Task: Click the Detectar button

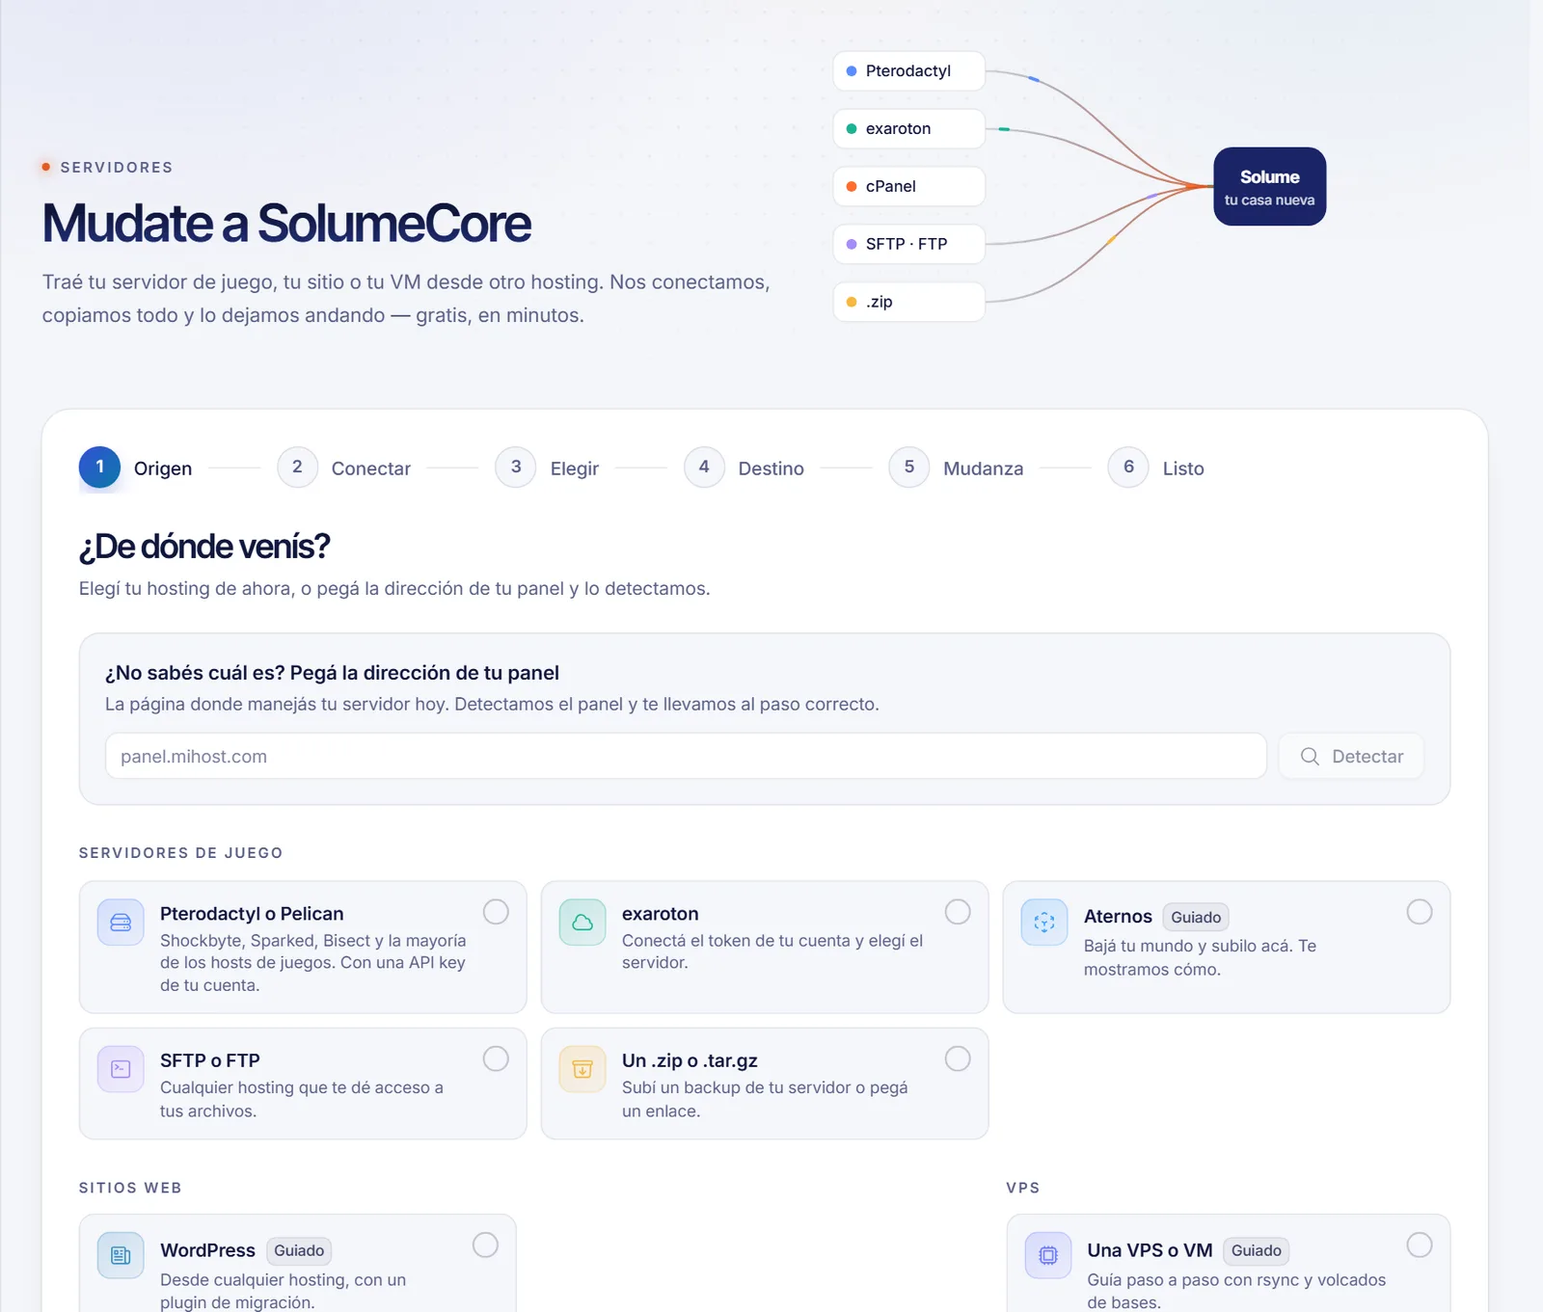Action: coord(1351,757)
